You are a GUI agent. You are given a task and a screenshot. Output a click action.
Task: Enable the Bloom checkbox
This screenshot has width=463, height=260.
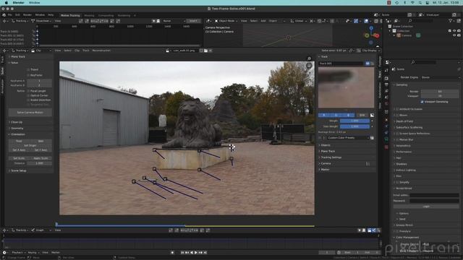(397, 116)
